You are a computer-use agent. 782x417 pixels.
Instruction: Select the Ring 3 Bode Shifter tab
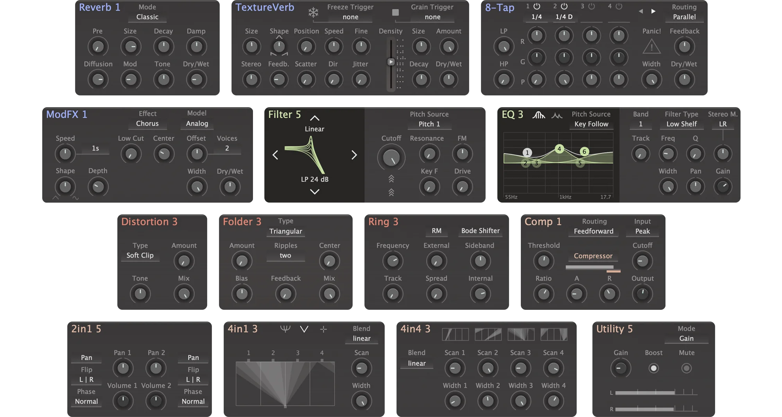tap(480, 231)
